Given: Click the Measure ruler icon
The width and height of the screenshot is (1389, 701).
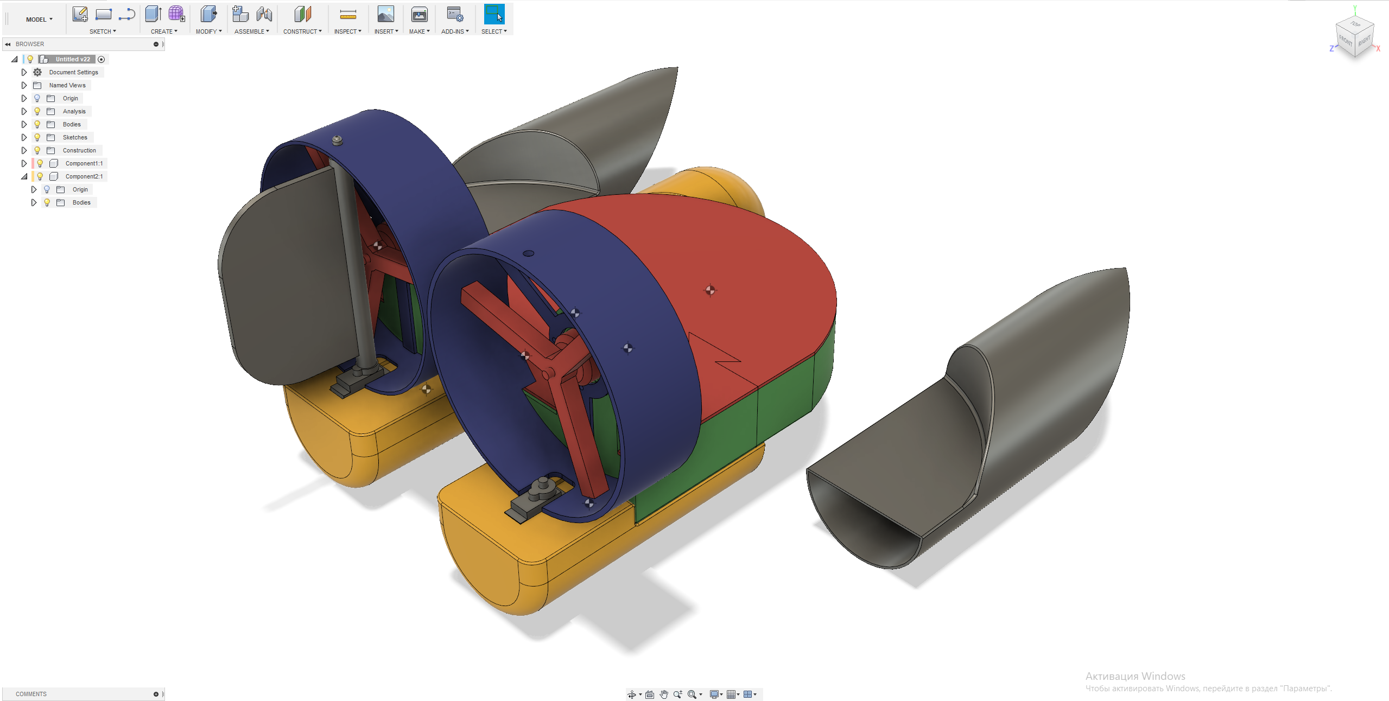Looking at the screenshot, I should pyautogui.click(x=348, y=14).
